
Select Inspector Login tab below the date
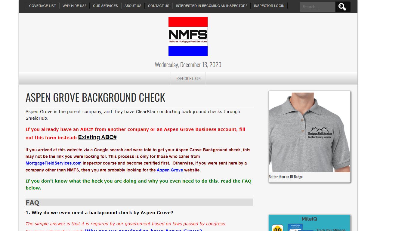188,78
